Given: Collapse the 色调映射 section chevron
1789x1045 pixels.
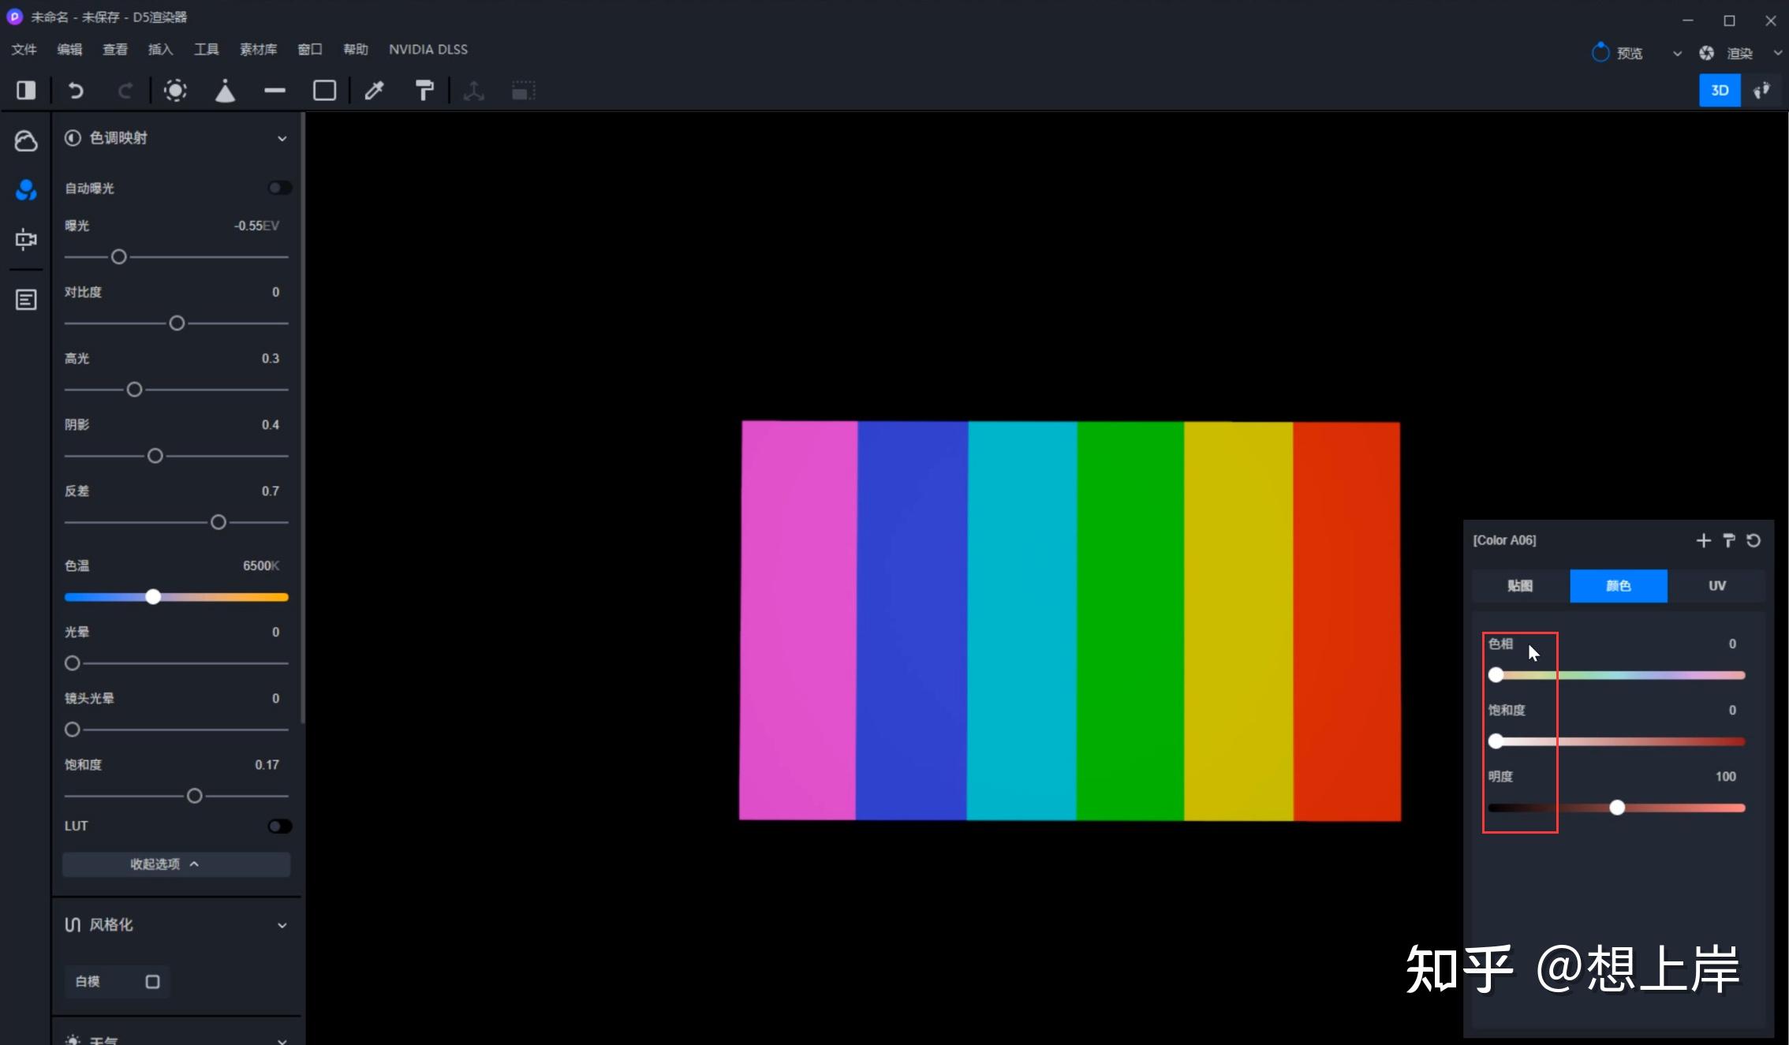Looking at the screenshot, I should (x=282, y=139).
